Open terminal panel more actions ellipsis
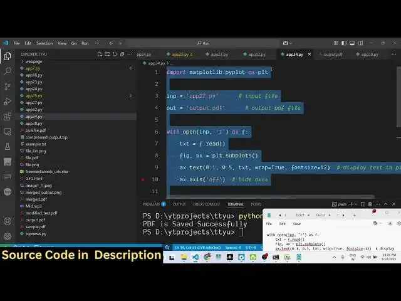Screen dimensions: 401x301 (x=378, y=204)
